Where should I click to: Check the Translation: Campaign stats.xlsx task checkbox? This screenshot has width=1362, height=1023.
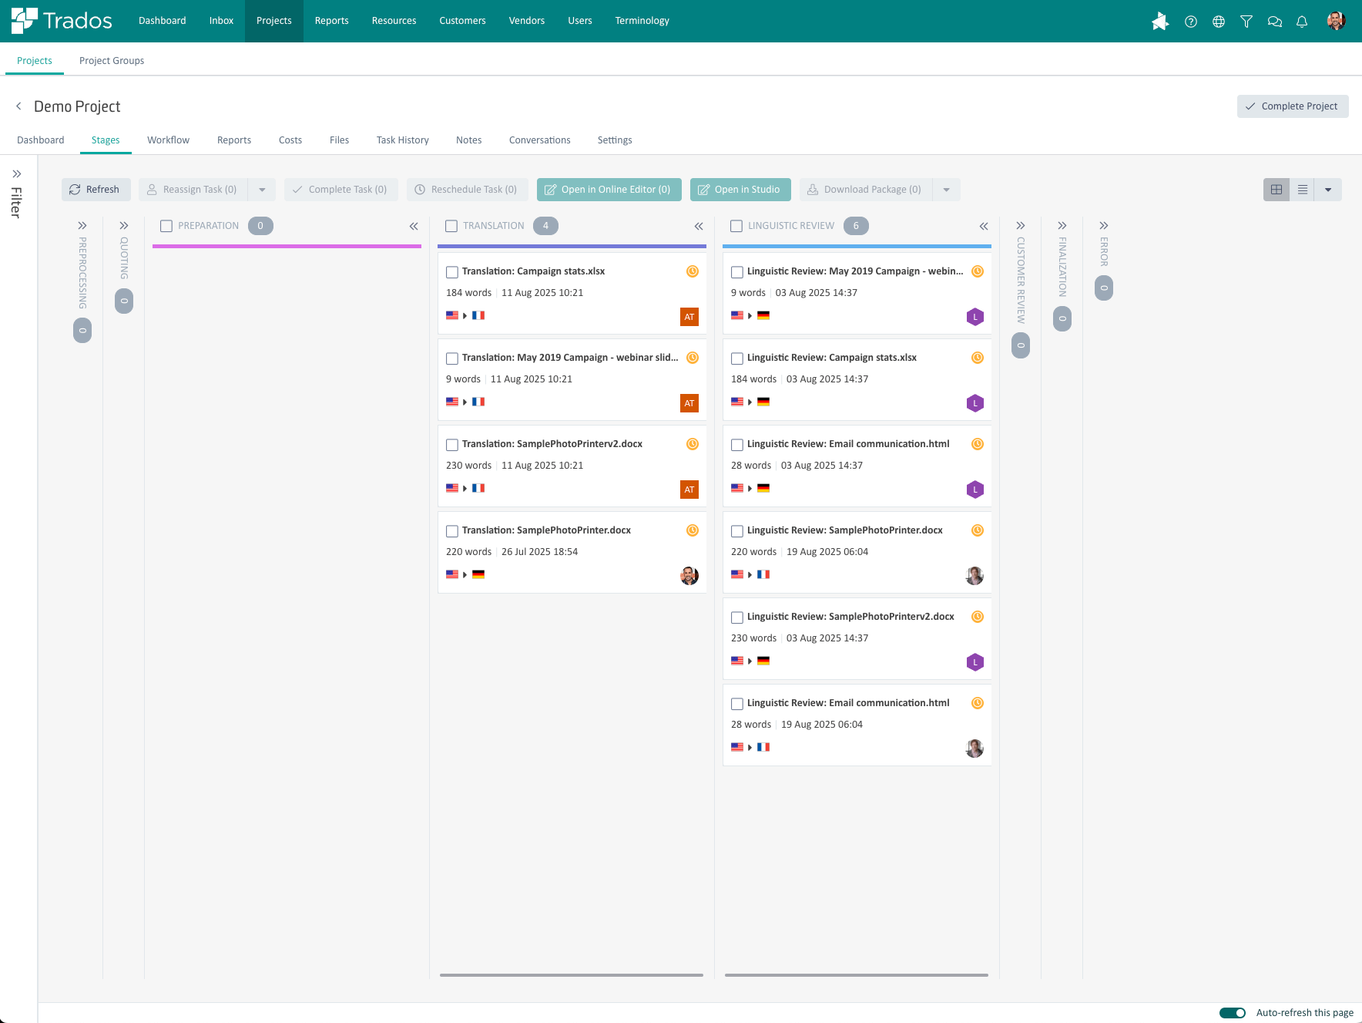(x=452, y=272)
